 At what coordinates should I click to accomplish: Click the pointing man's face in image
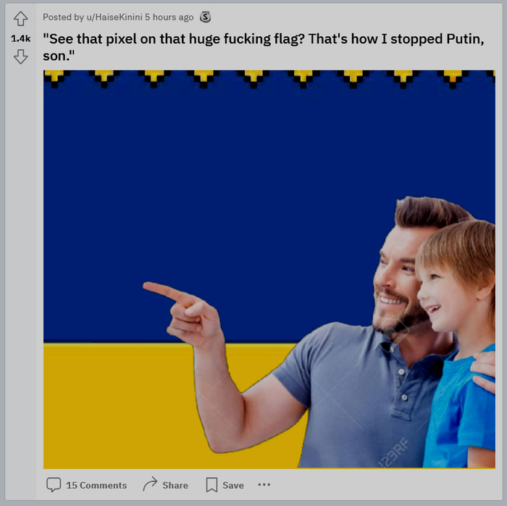click(x=398, y=279)
